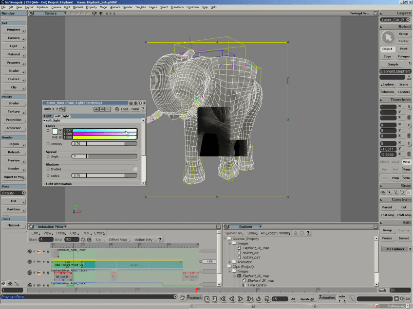The image size is (413, 309).
Task: Click the Freeze button
Action: (x=387, y=238)
